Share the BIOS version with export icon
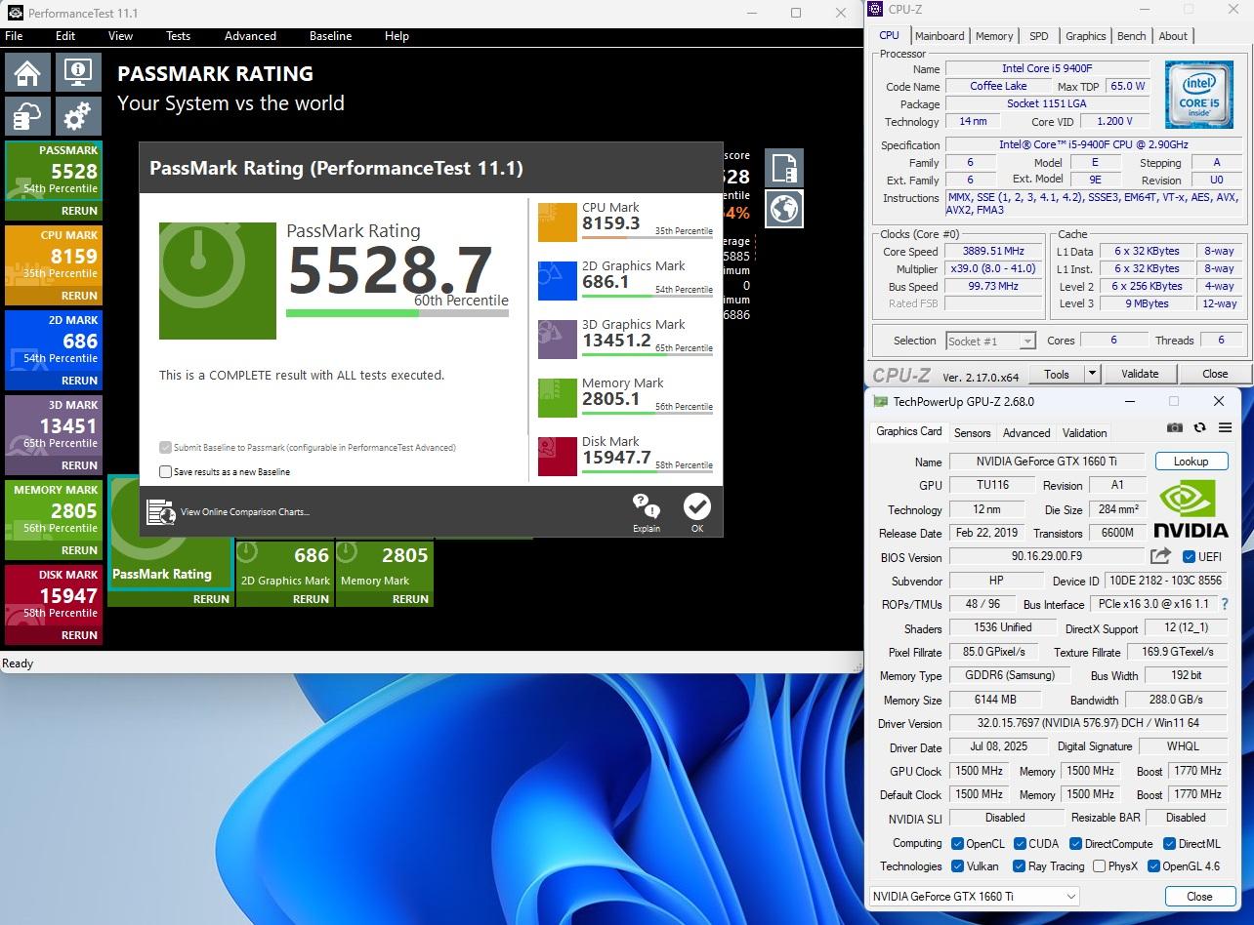Viewport: 1254px width, 925px height. pos(1160,556)
